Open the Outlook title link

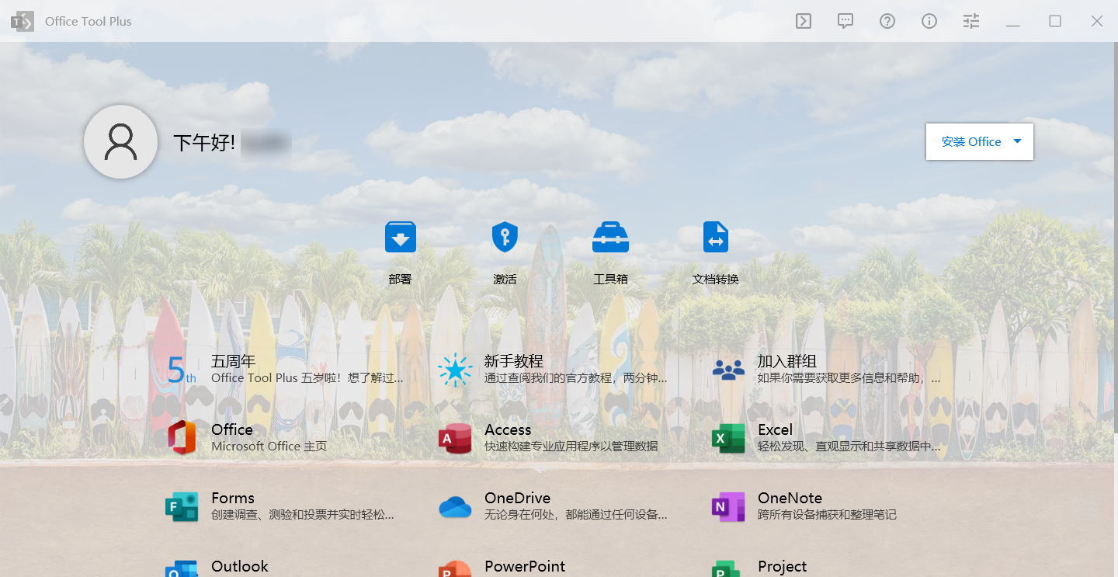coord(240,566)
